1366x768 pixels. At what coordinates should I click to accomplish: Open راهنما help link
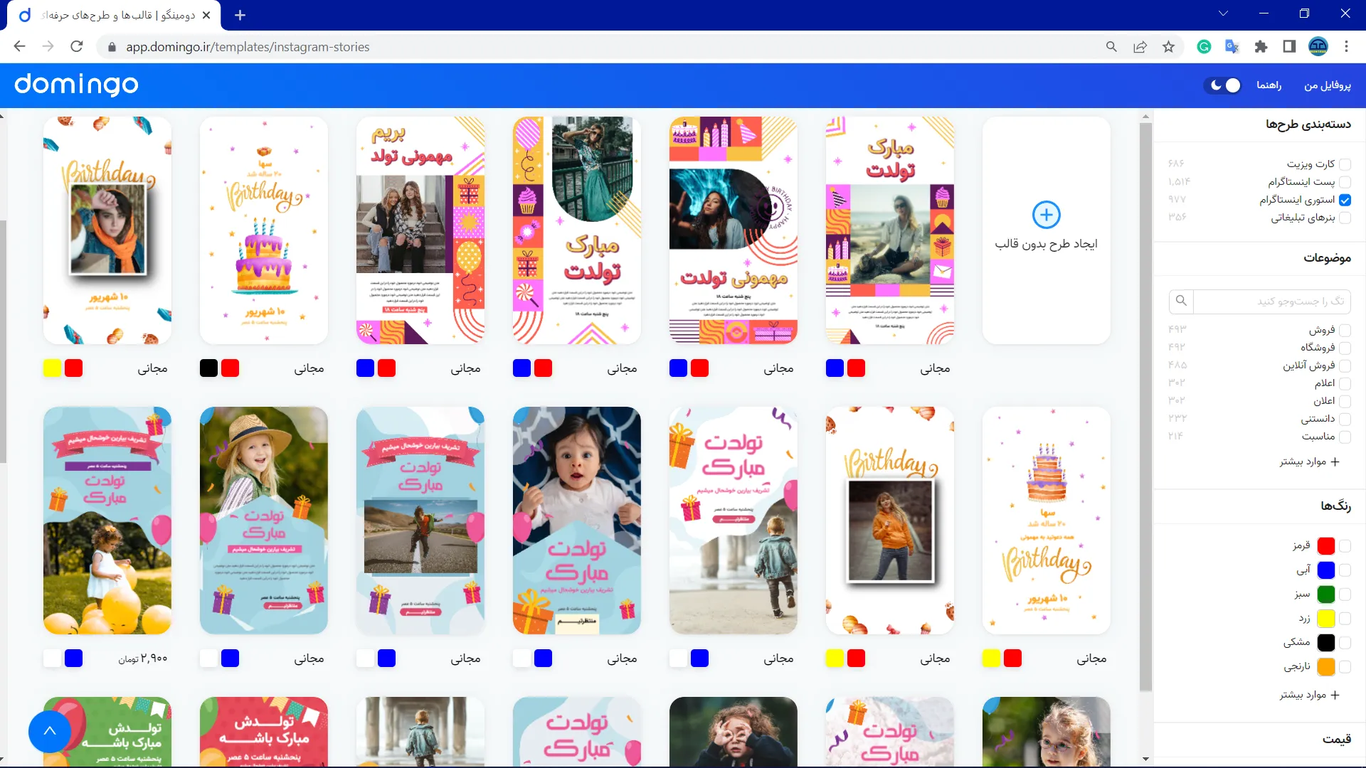point(1269,85)
